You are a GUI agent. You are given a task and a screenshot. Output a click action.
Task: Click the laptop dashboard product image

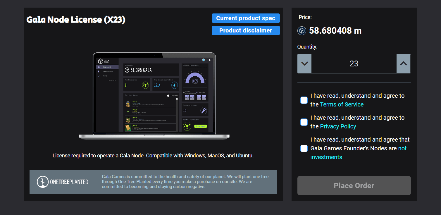pos(154,96)
